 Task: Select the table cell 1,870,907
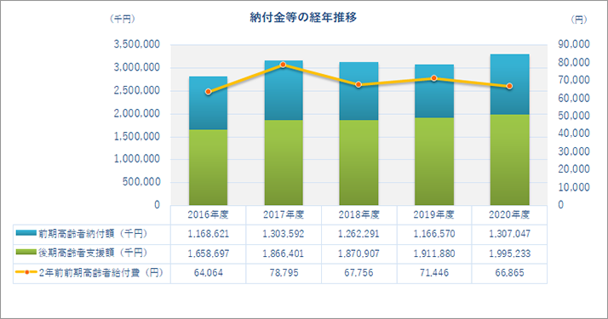(359, 254)
